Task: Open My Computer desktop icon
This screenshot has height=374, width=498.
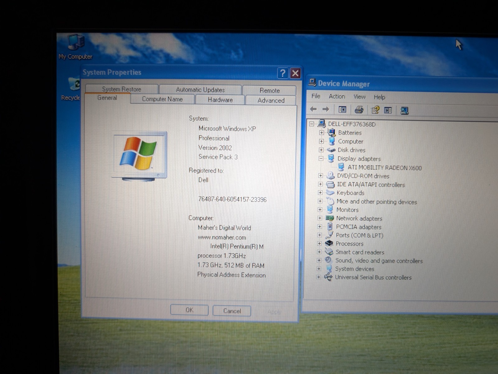Action: (76, 47)
